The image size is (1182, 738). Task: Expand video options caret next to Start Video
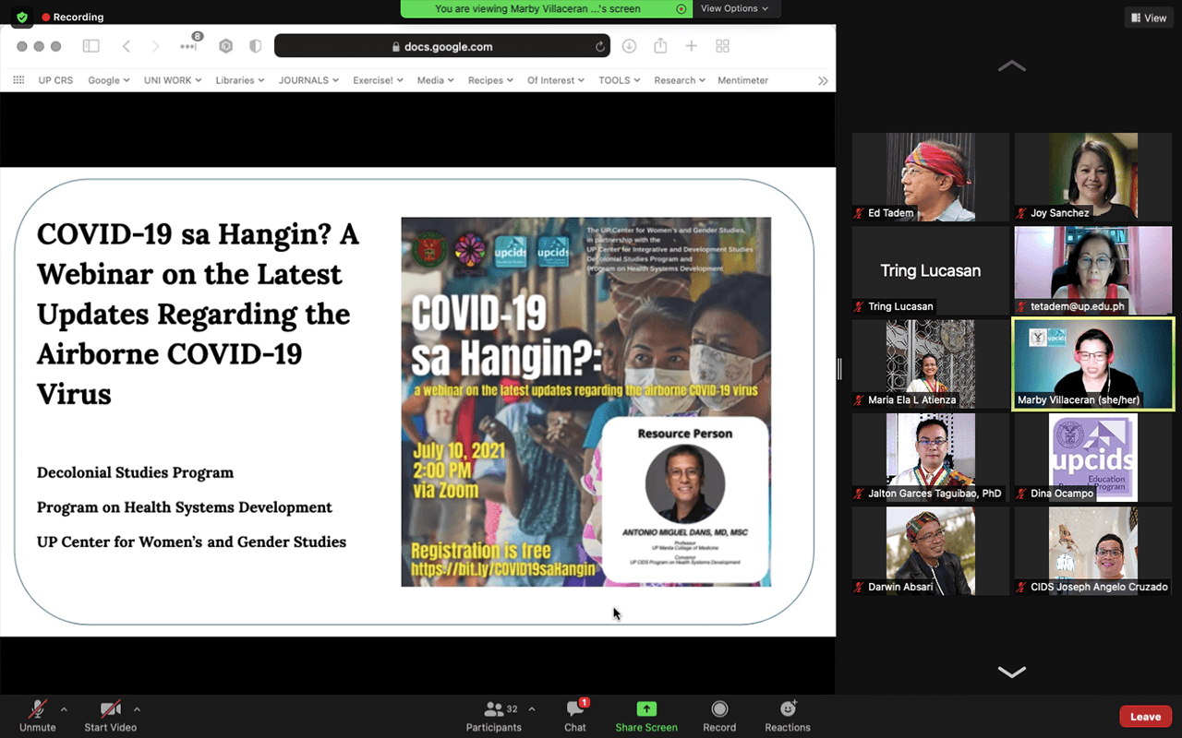click(137, 709)
